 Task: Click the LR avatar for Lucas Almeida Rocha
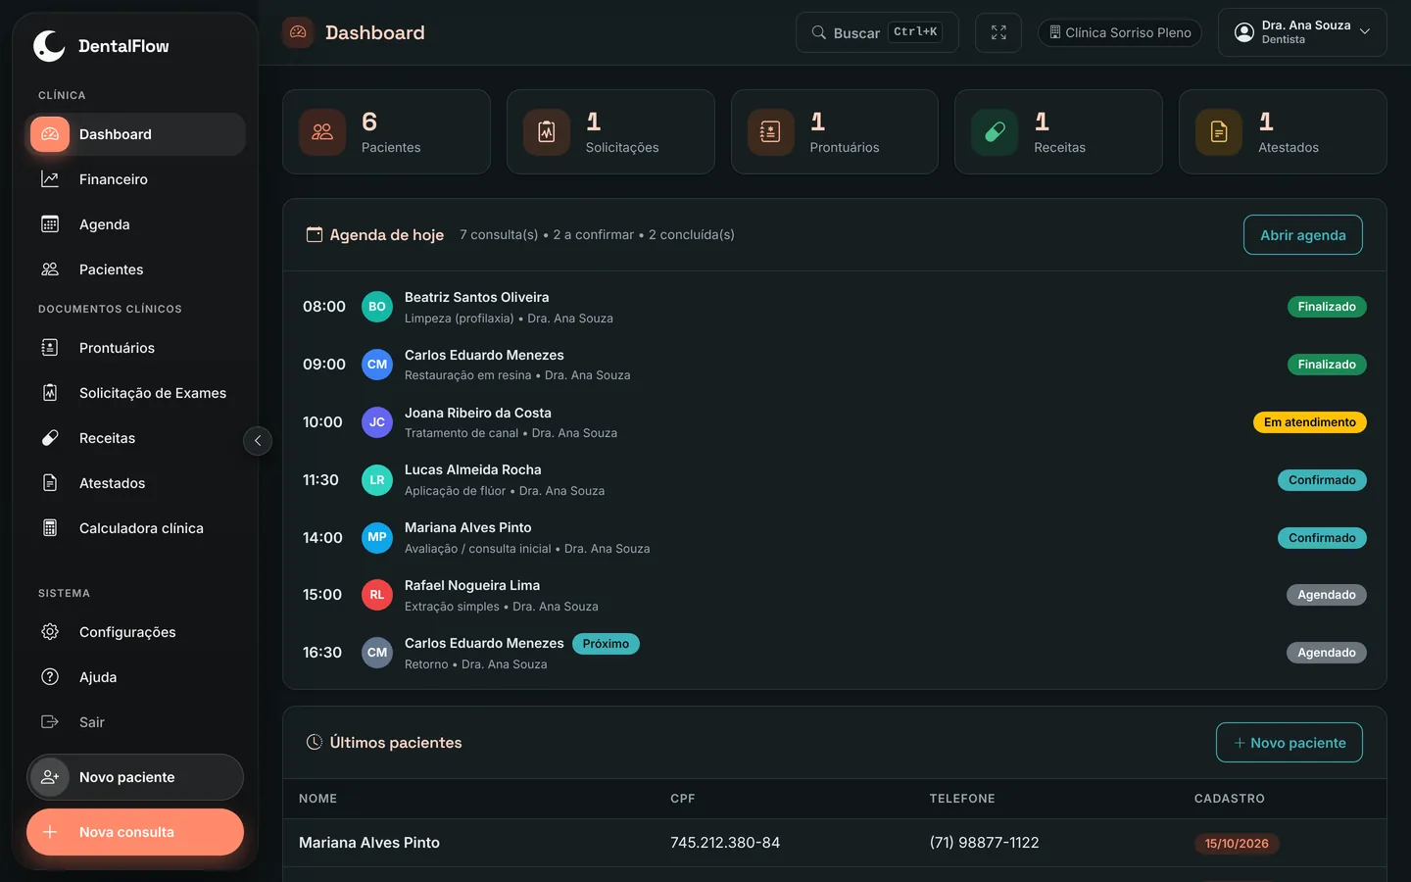point(377,480)
